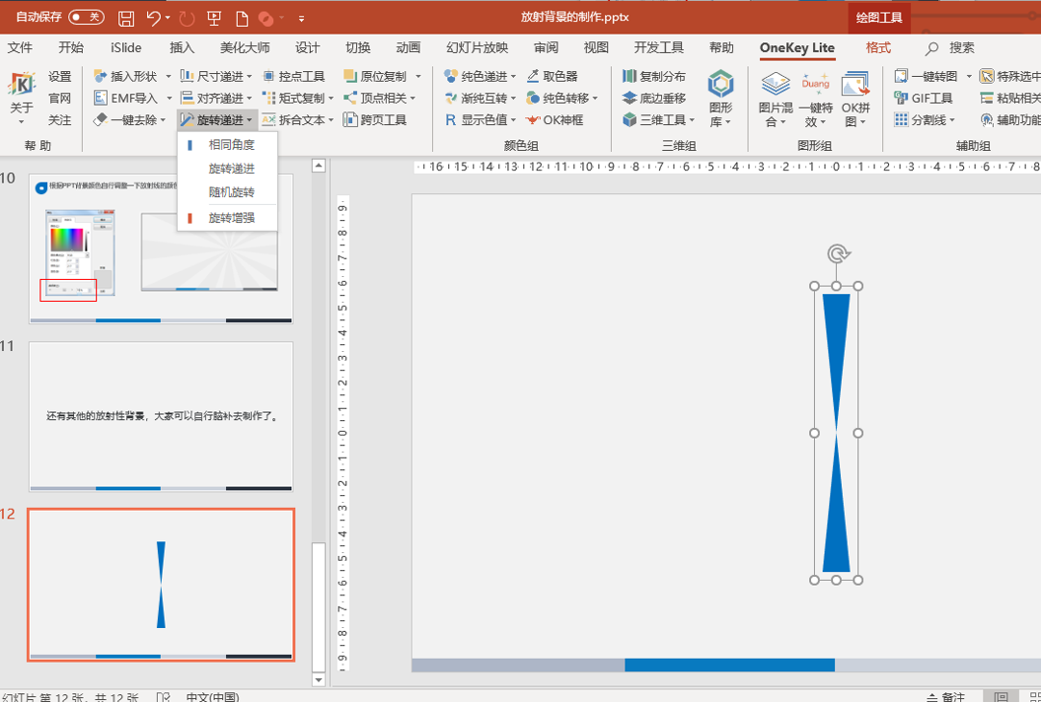Choose 相同角度 from the rotation menu

231,145
